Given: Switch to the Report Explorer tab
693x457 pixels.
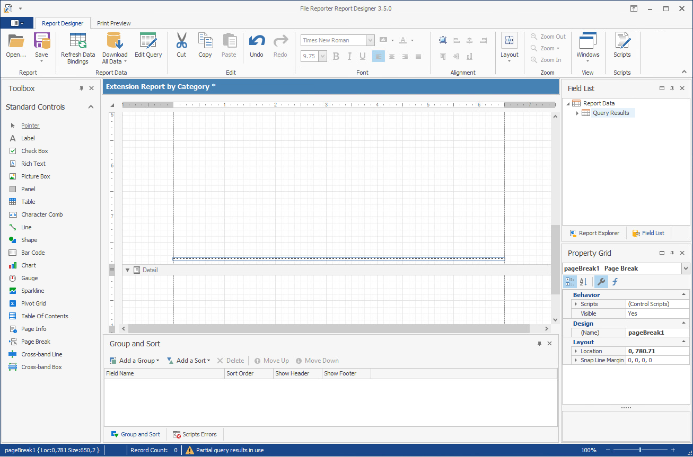Looking at the screenshot, I should pyautogui.click(x=594, y=232).
